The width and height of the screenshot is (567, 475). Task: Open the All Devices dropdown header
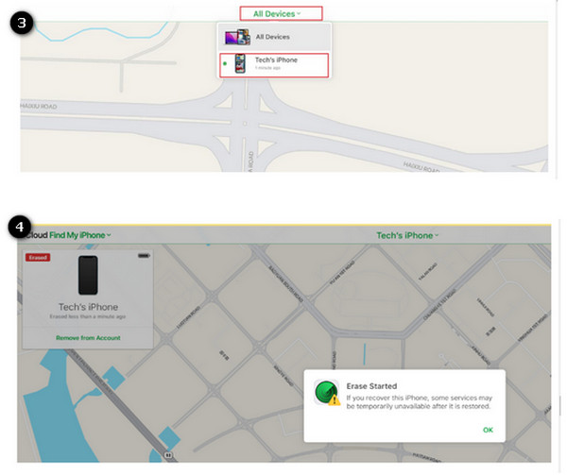point(277,14)
